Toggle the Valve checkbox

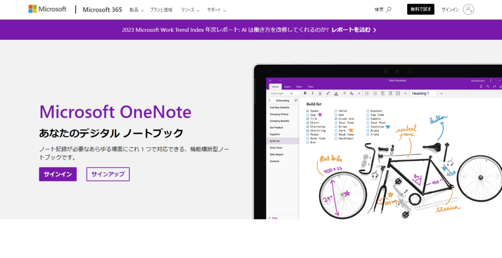(336, 111)
